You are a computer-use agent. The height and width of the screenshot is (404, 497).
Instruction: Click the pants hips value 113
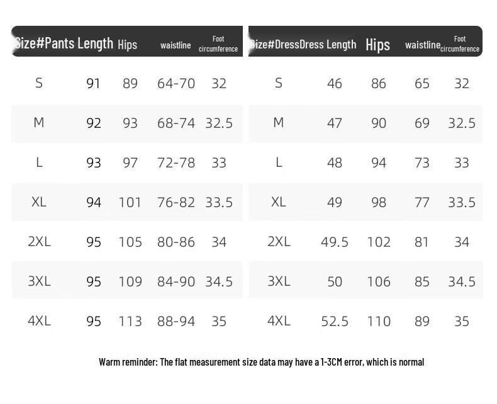pyautogui.click(x=130, y=321)
